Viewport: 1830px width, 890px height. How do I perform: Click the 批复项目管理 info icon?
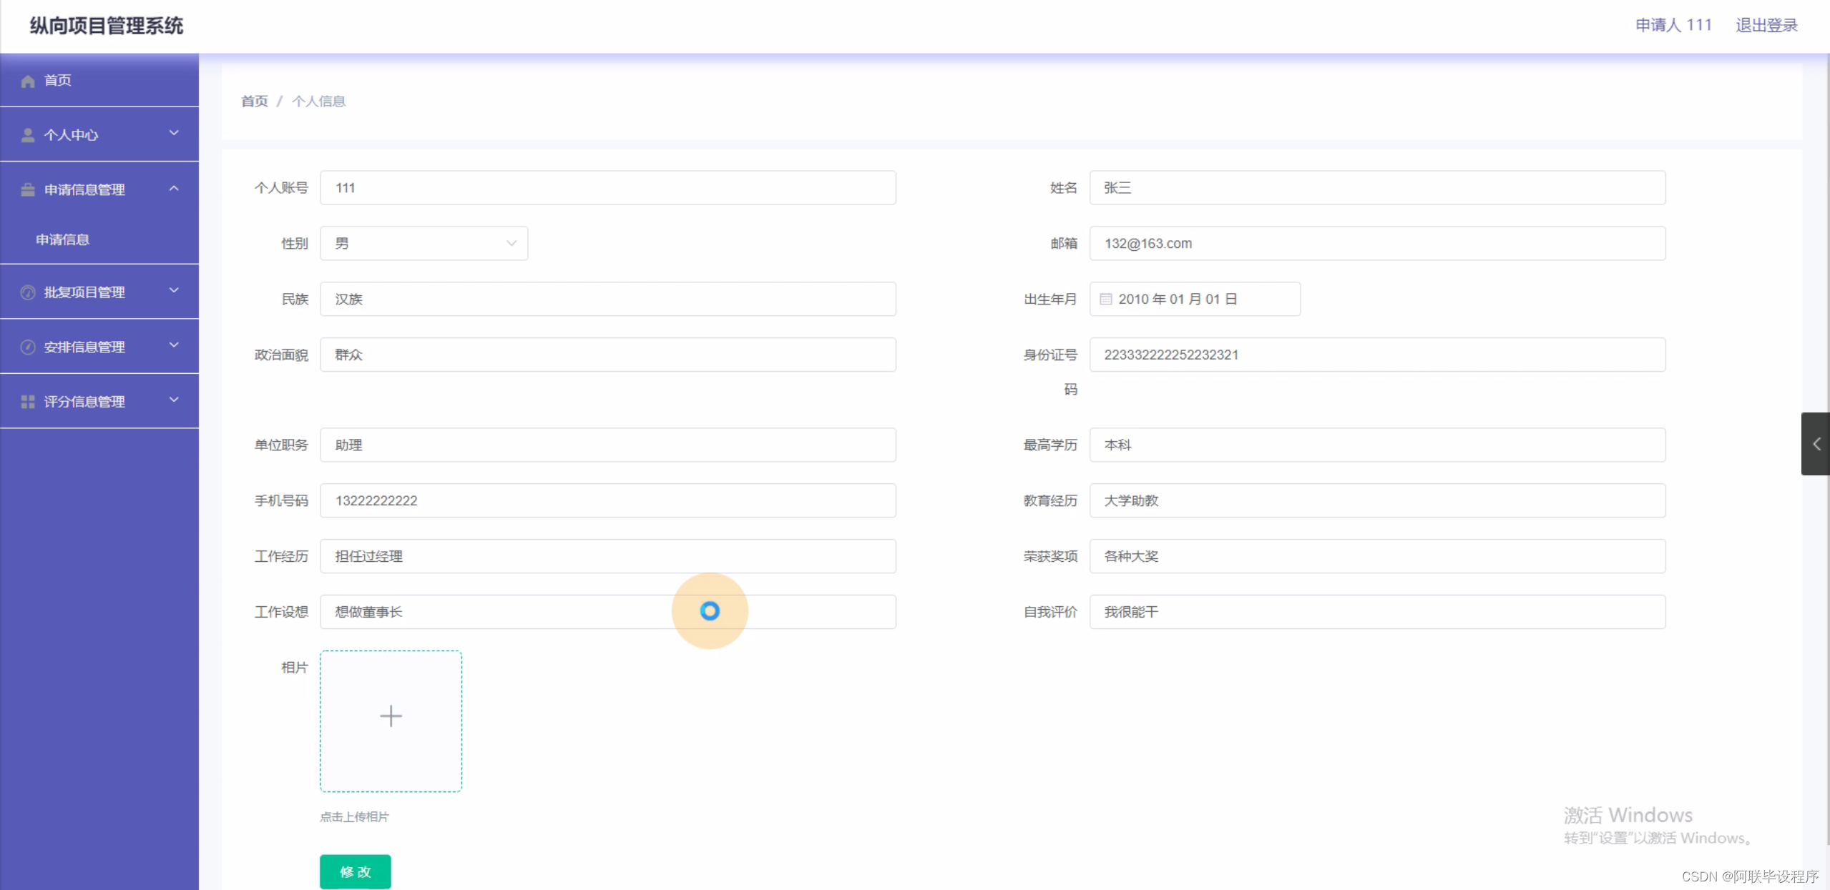point(27,292)
